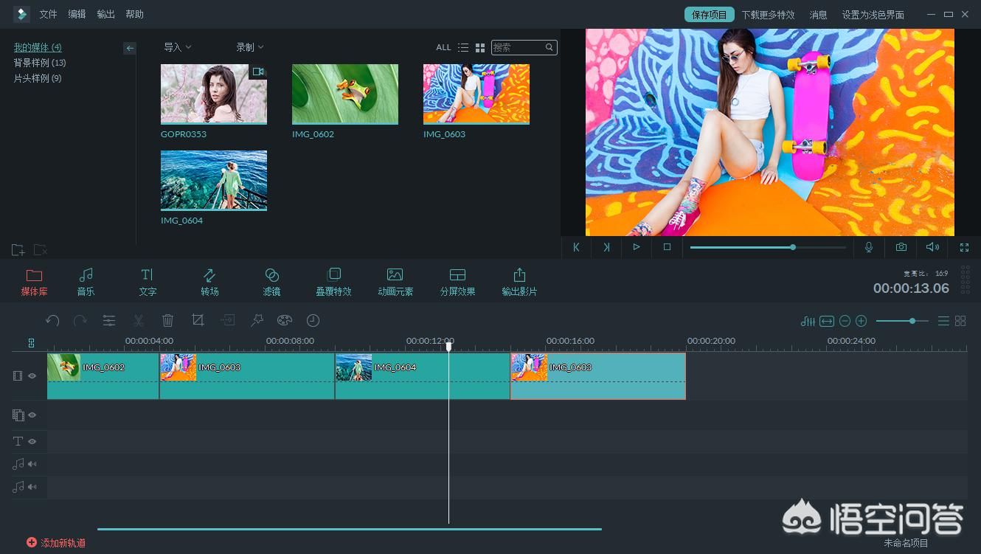Collapse the media sidebar with arrow button
Image resolution: width=981 pixels, height=554 pixels.
click(130, 48)
